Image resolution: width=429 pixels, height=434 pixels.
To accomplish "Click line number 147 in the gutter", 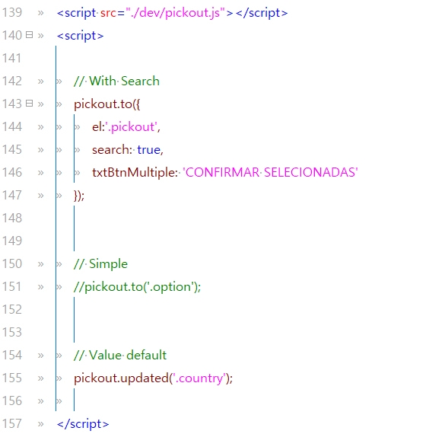I will coord(12,196).
